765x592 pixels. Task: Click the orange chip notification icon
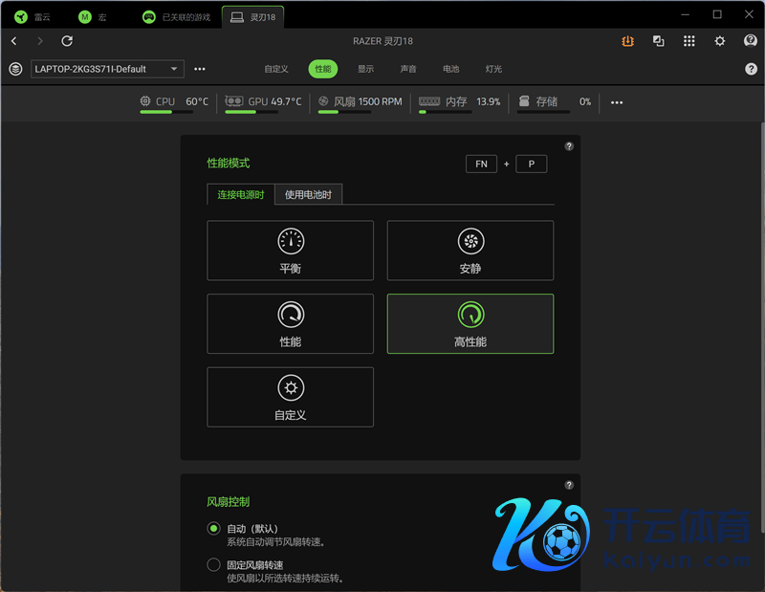click(x=627, y=41)
